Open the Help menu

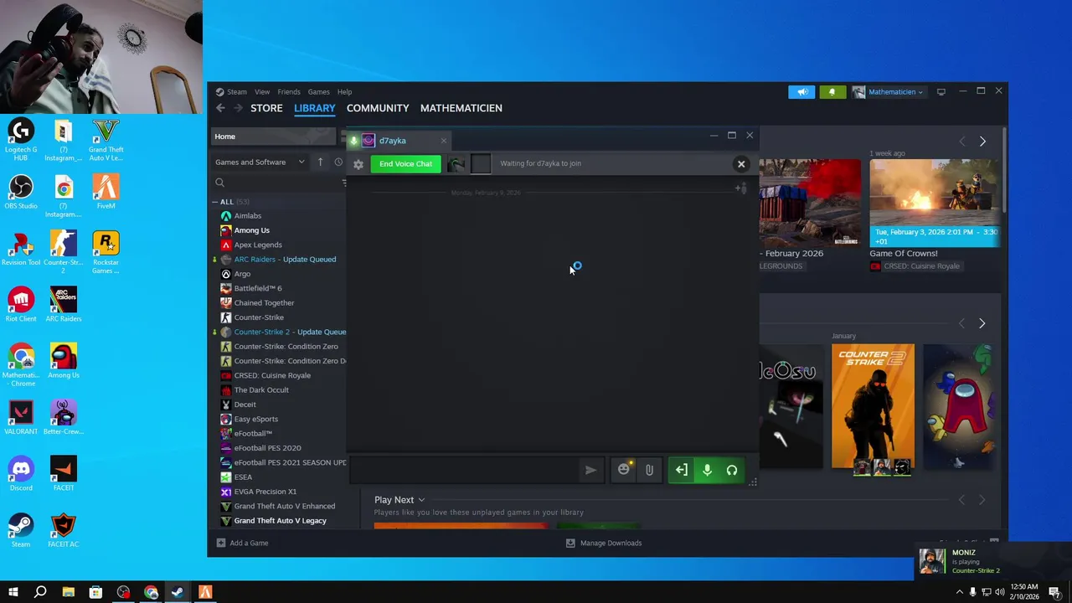tap(344, 92)
